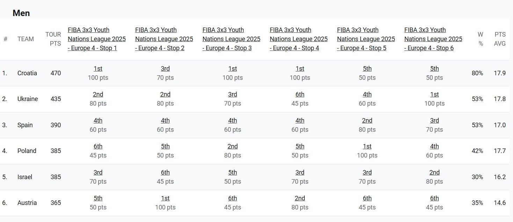Click Ukraine's 6th place result in Stop 4
The height and width of the screenshot is (222, 513).
click(x=300, y=94)
